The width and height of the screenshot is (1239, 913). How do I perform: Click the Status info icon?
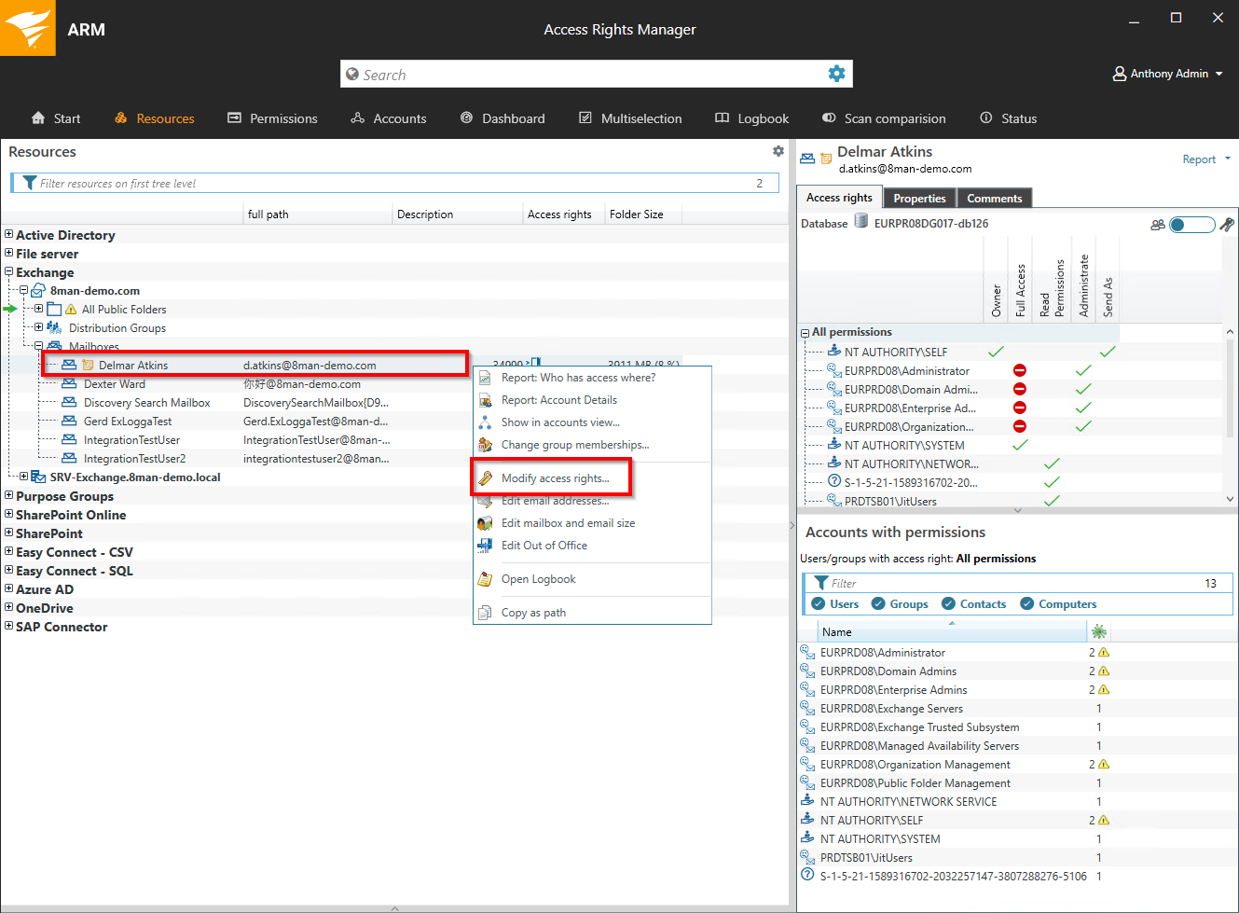coord(985,118)
